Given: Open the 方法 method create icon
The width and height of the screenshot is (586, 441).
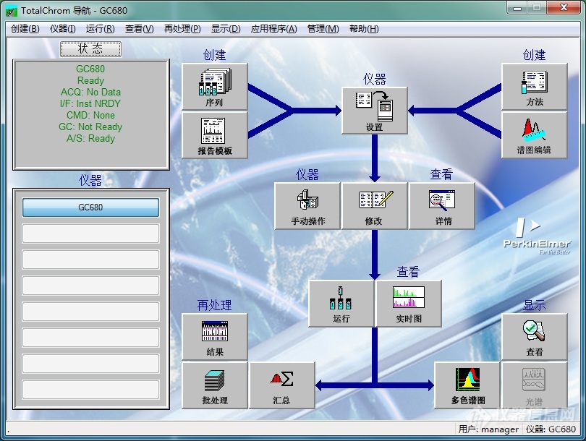Looking at the screenshot, I should coord(534,87).
